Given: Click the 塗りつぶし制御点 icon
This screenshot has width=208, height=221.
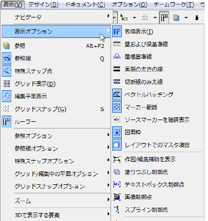Looking at the screenshot, I should tap(117, 172).
